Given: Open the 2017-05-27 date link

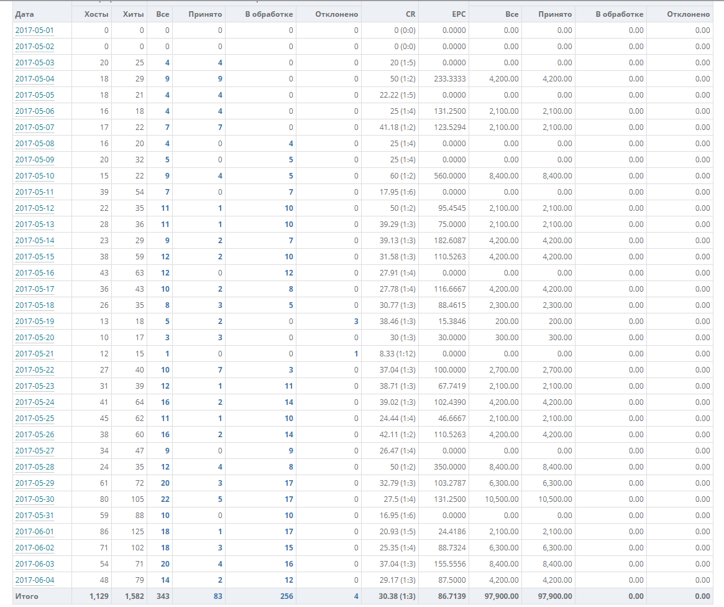Looking at the screenshot, I should (x=35, y=451).
